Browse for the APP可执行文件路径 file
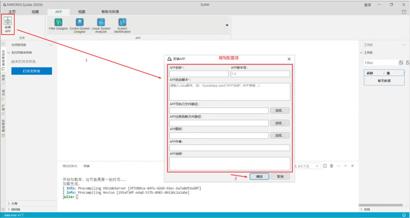410x218 pixels. 280,111
